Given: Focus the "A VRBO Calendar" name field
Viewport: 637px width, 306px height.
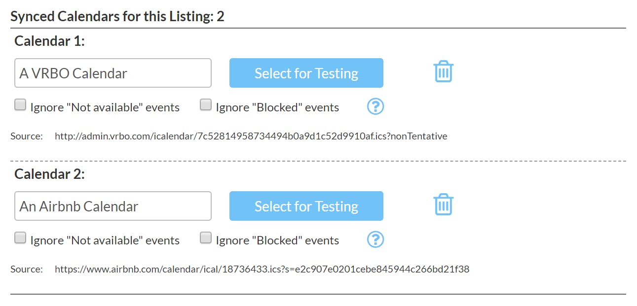Looking at the screenshot, I should (112, 73).
